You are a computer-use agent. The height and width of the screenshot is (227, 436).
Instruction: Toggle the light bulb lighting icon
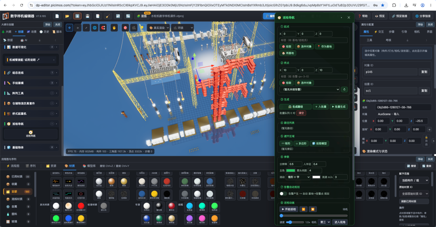142,28
